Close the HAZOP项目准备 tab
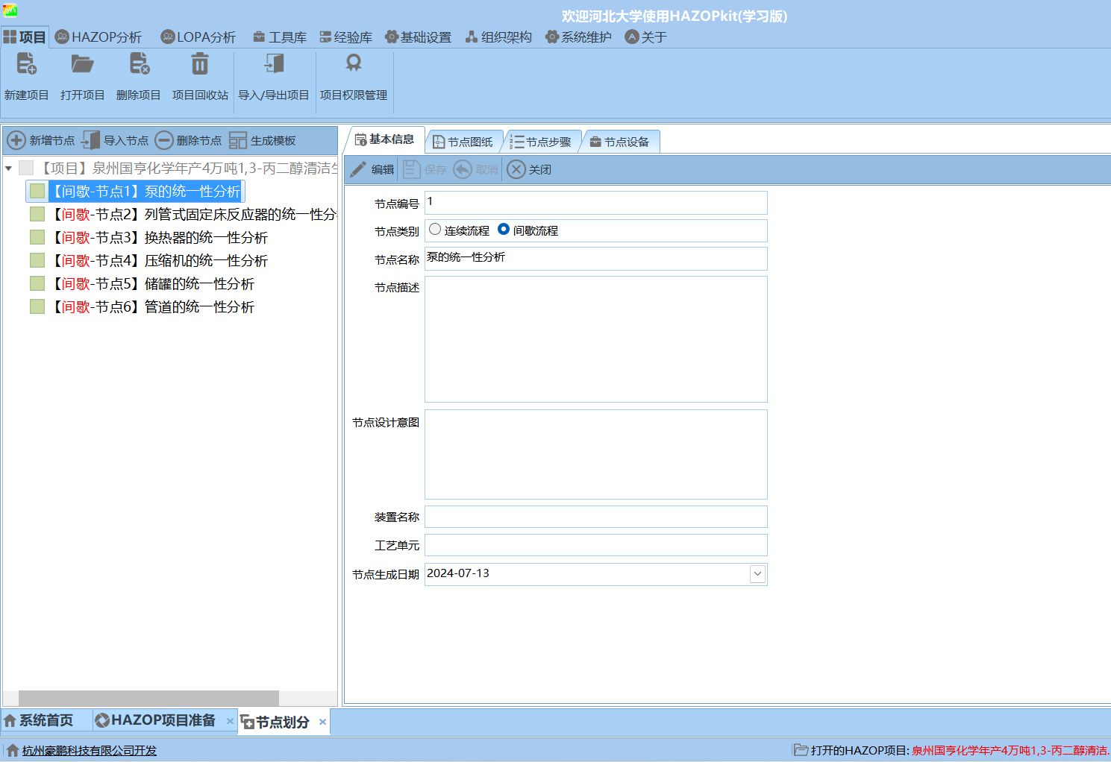Viewport: 1111px width, 762px height. point(230,721)
